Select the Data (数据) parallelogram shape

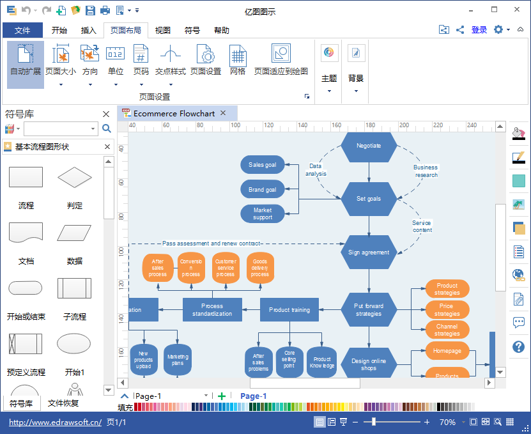(x=75, y=233)
